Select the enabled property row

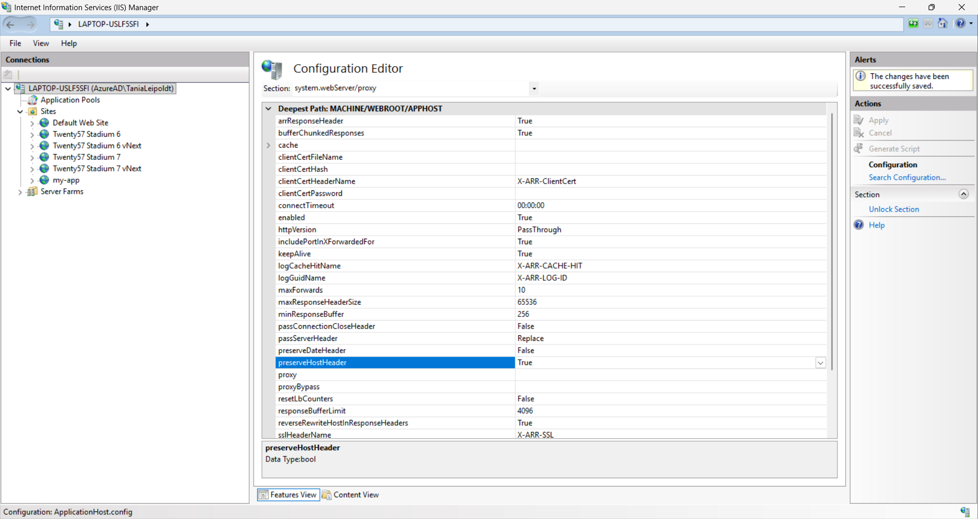[x=551, y=217]
